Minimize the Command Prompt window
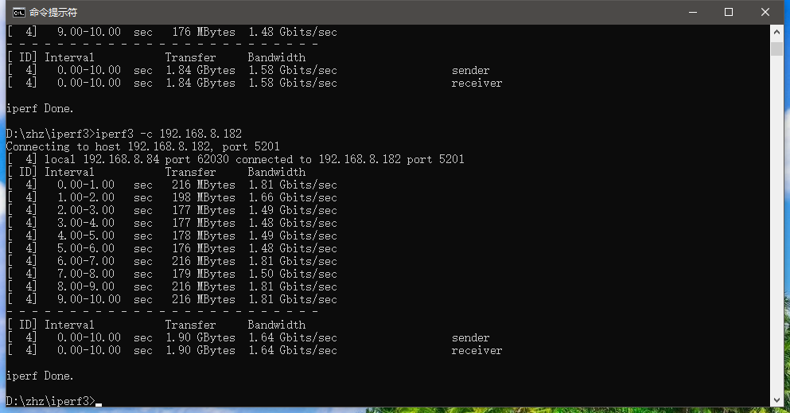The height and width of the screenshot is (413, 790). [693, 12]
